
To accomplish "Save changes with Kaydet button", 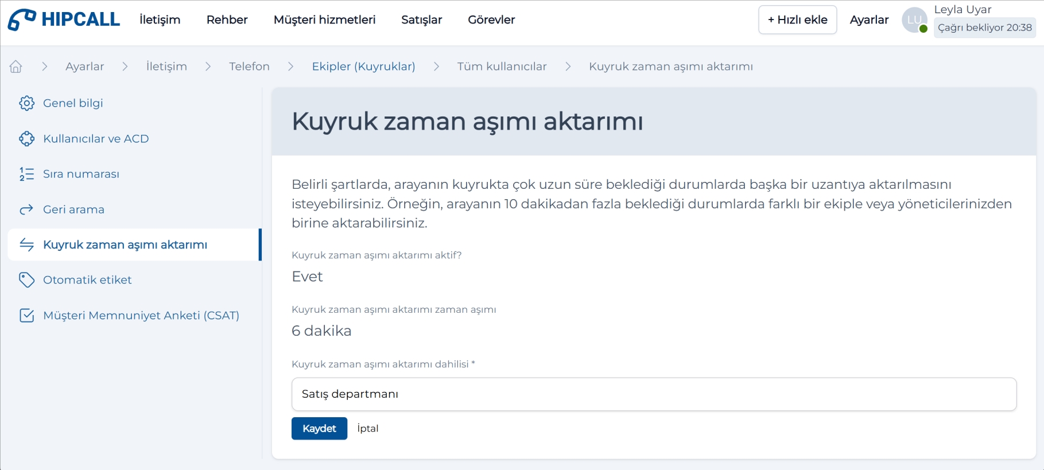I will 319,429.
